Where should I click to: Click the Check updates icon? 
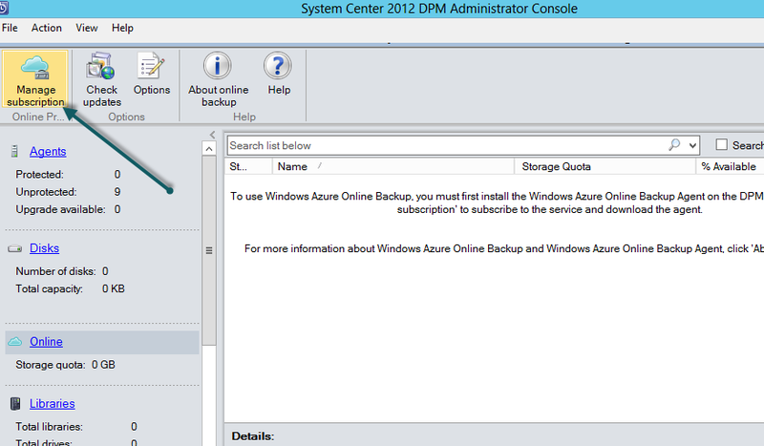[x=101, y=66]
